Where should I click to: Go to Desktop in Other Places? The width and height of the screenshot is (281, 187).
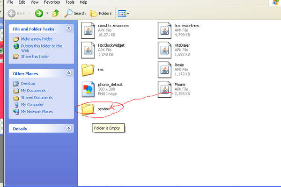click(x=28, y=84)
